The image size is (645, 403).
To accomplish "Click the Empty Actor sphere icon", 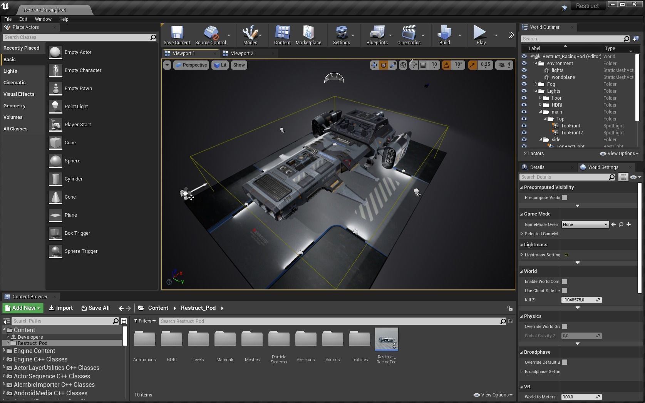I will [x=55, y=52].
